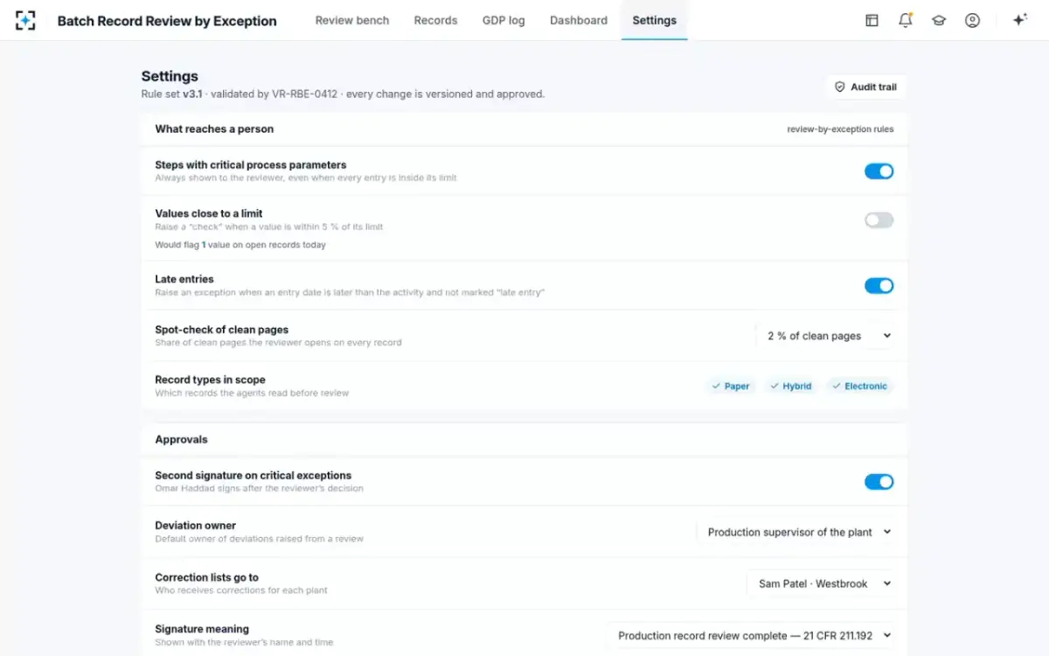This screenshot has height=656, width=1049.
Task: Click the Late entries label
Action: pos(184,279)
